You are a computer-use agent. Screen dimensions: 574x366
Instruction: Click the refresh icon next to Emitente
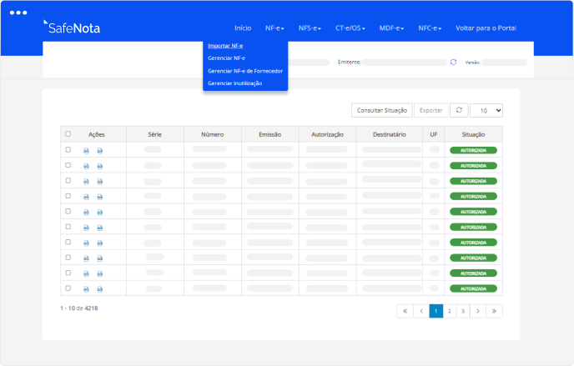[453, 62]
